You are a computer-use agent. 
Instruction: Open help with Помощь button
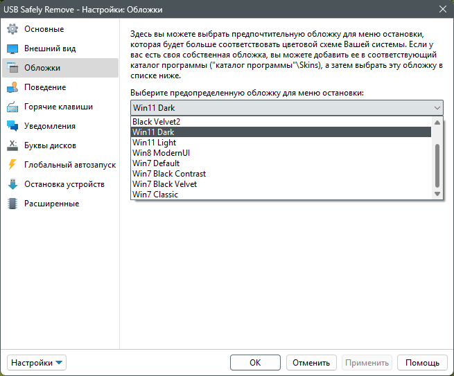pos(422,362)
